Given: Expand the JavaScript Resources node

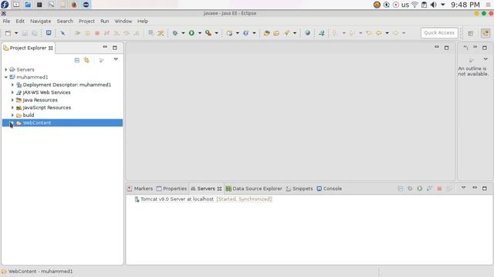Looking at the screenshot, I should 12,108.
